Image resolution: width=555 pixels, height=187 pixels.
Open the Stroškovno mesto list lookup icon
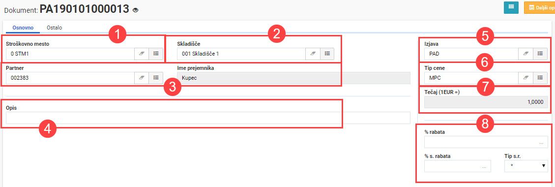tap(156, 54)
